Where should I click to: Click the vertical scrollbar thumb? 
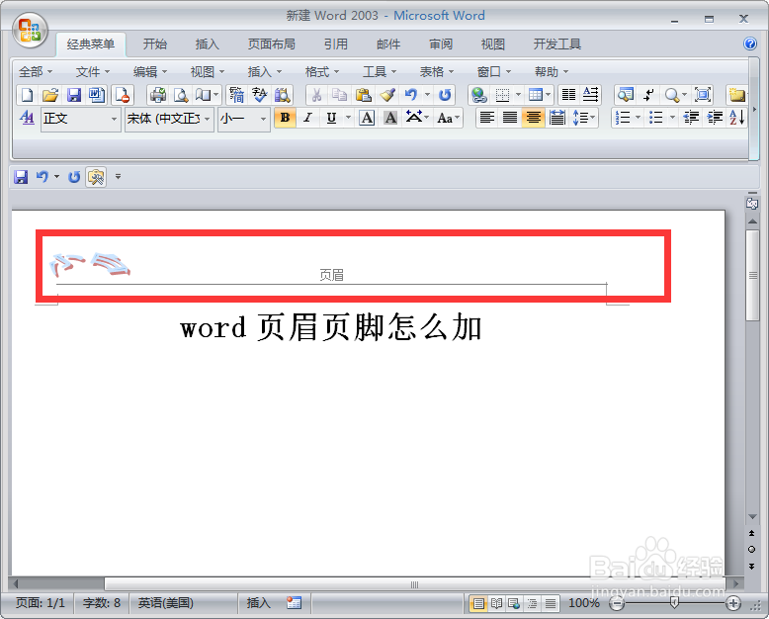click(752, 275)
